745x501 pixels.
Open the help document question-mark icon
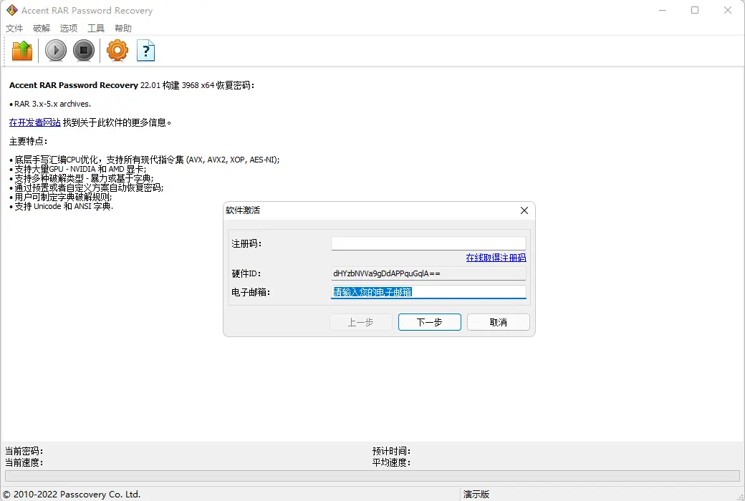pos(145,50)
